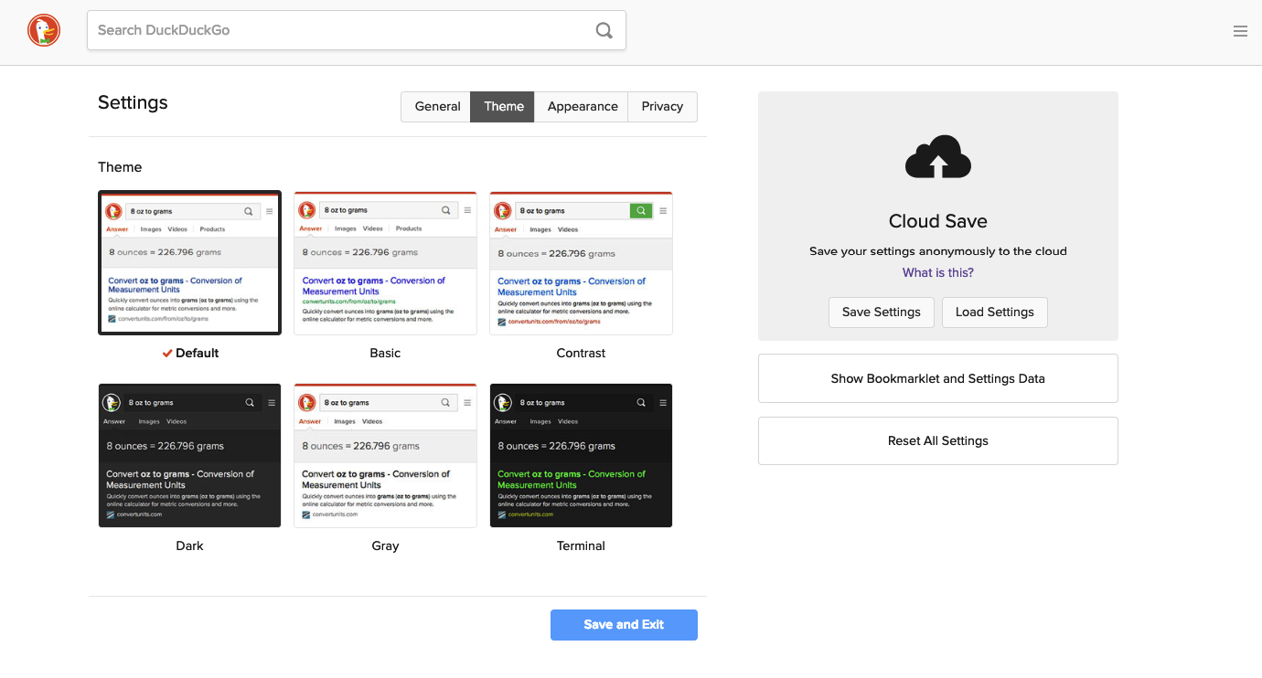1262x678 pixels.
Task: Select the Theme tab
Action: [502, 106]
